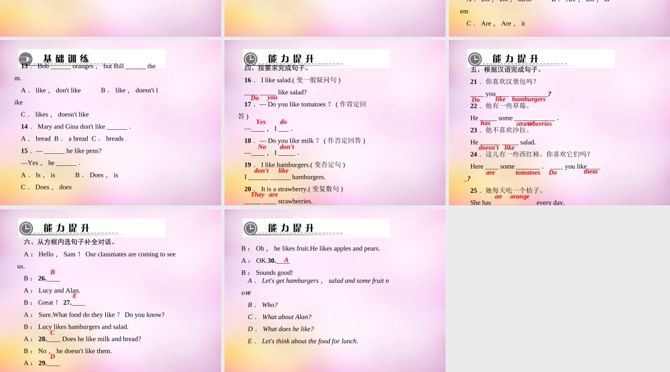Screen dimensions: 670x372
Task: Click the text 'C. Are, Are, it'
Action: [x=496, y=23]
